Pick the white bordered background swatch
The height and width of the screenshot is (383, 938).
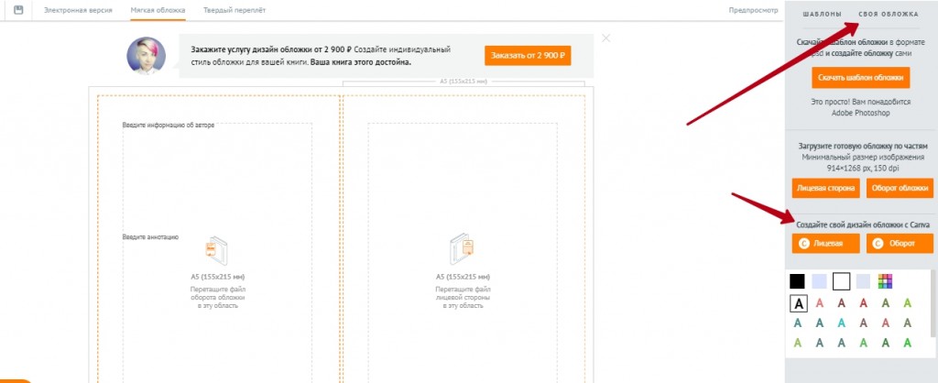841,281
